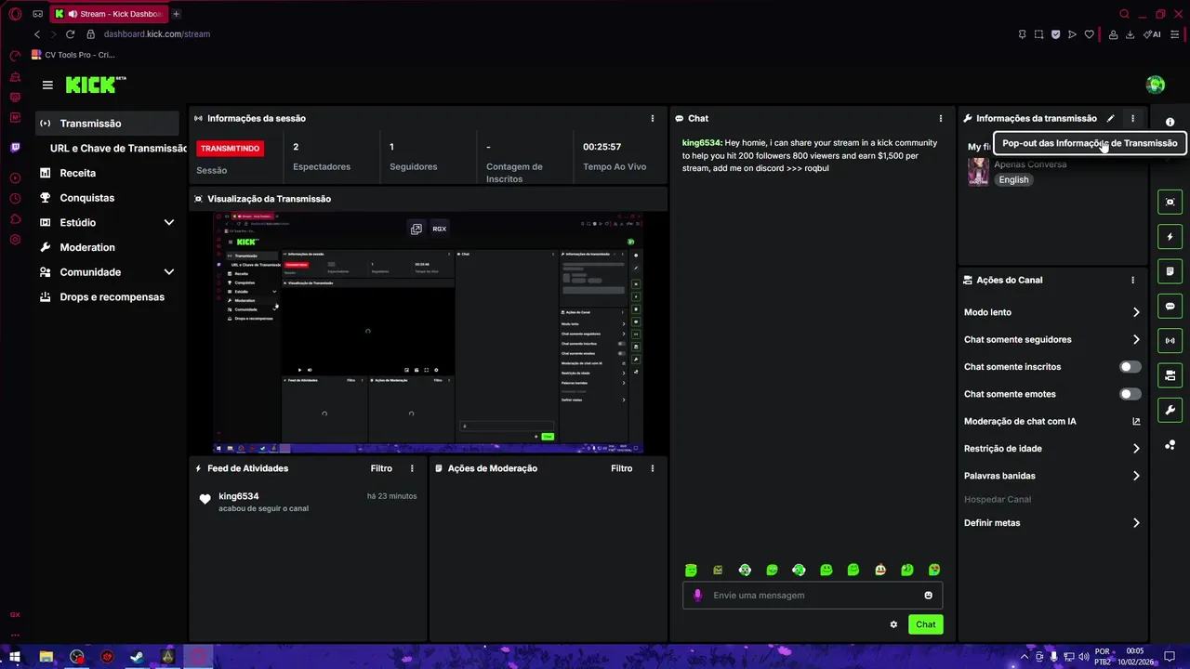Viewport: 1190px width, 669px height.
Task: Toggle Chat somente emotes switch
Action: (1130, 394)
